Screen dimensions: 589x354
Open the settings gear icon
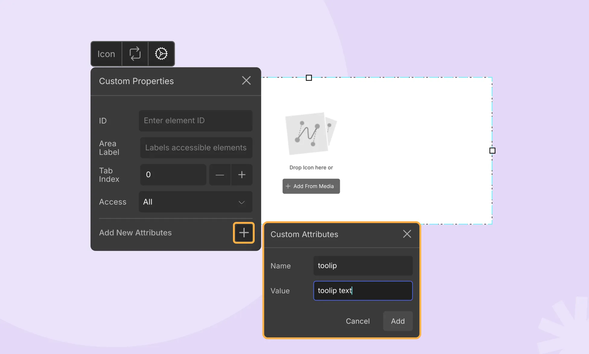(x=161, y=54)
